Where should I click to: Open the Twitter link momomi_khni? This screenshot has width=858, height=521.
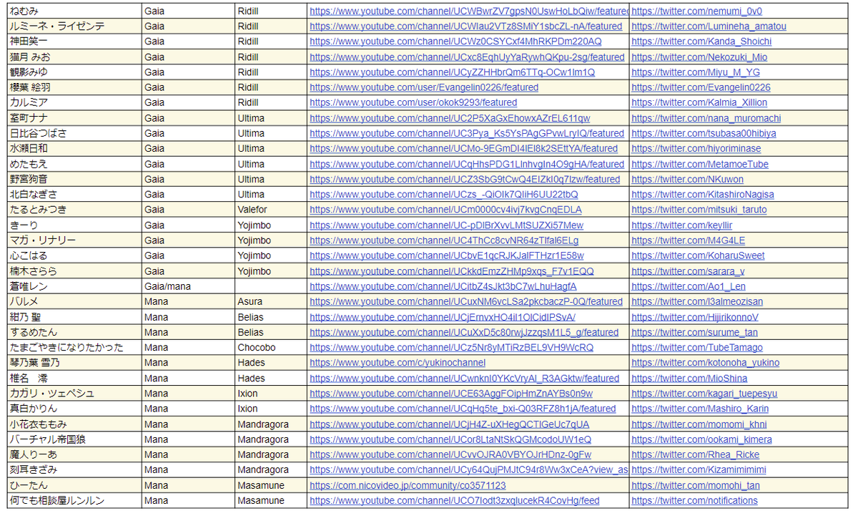click(699, 424)
